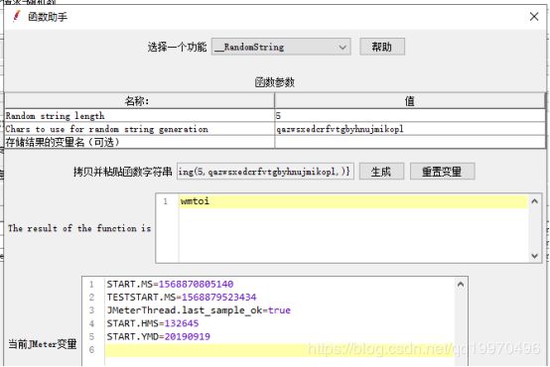Select the Random string length value cell
The height and width of the screenshot is (367, 550).
410,116
